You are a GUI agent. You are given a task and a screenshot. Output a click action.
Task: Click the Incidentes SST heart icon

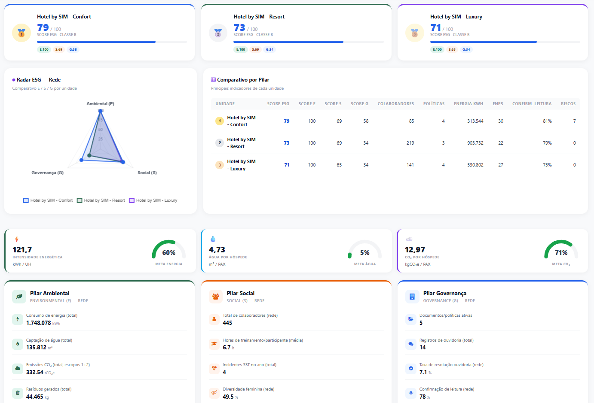(x=214, y=369)
